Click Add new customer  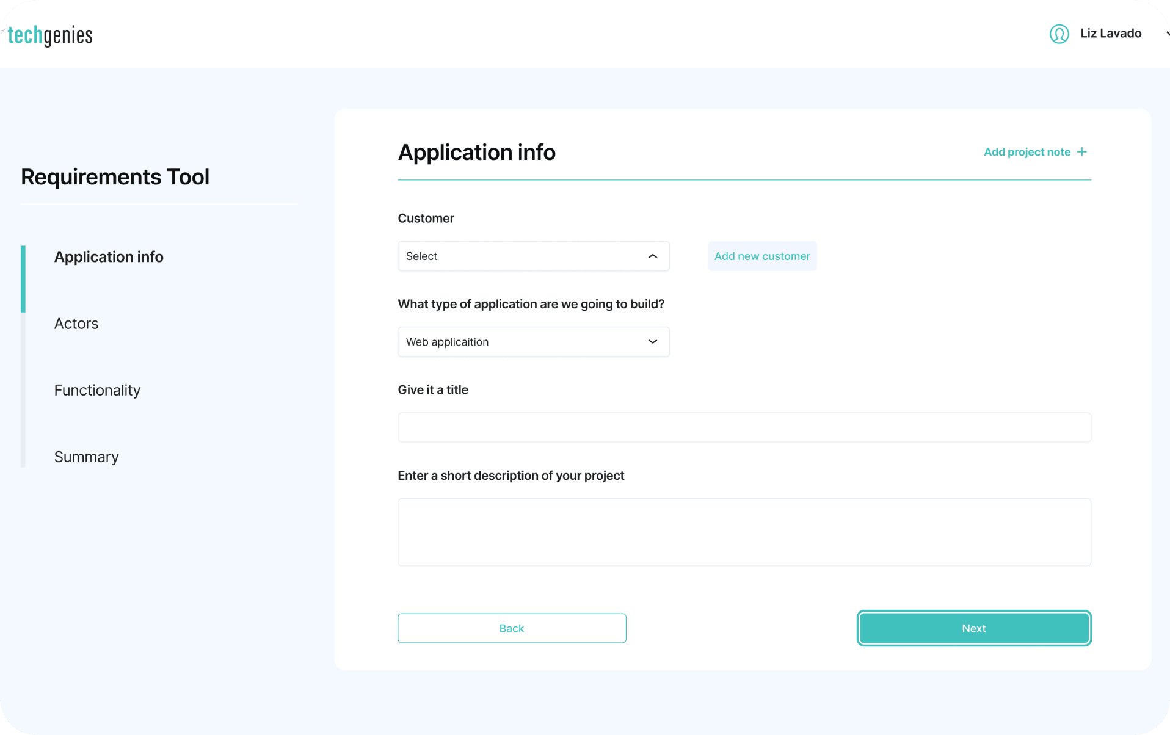762,256
